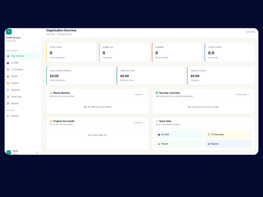Click the Total Staff card
Image resolution: width=263 pixels, height=197 pixels.
pyautogui.click(x=72, y=53)
